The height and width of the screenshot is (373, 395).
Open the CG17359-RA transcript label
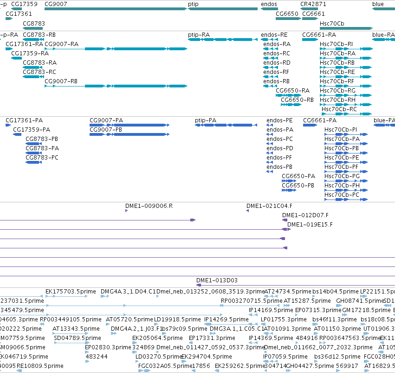click(30, 53)
